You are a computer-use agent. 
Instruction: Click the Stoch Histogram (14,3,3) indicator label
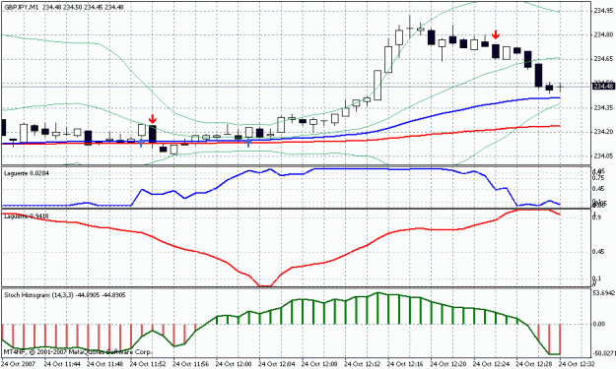pyautogui.click(x=65, y=295)
